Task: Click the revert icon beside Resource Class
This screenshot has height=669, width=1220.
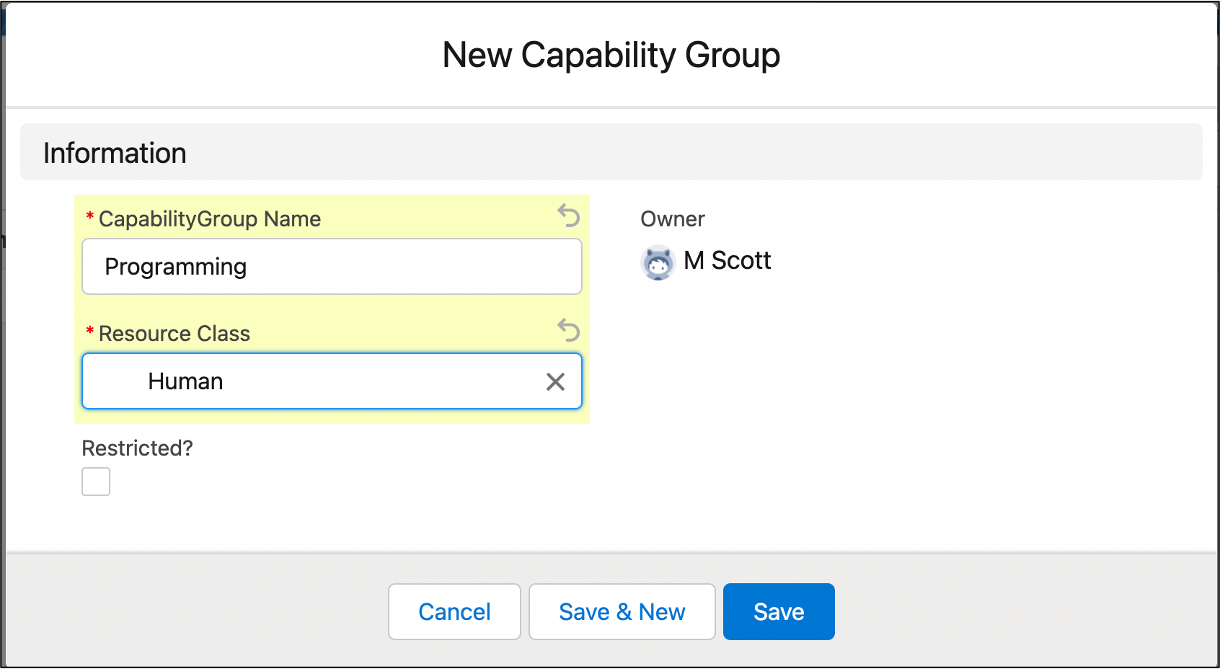Action: tap(569, 331)
